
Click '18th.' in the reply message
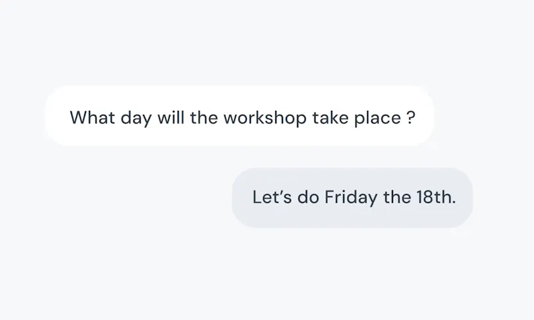point(437,197)
